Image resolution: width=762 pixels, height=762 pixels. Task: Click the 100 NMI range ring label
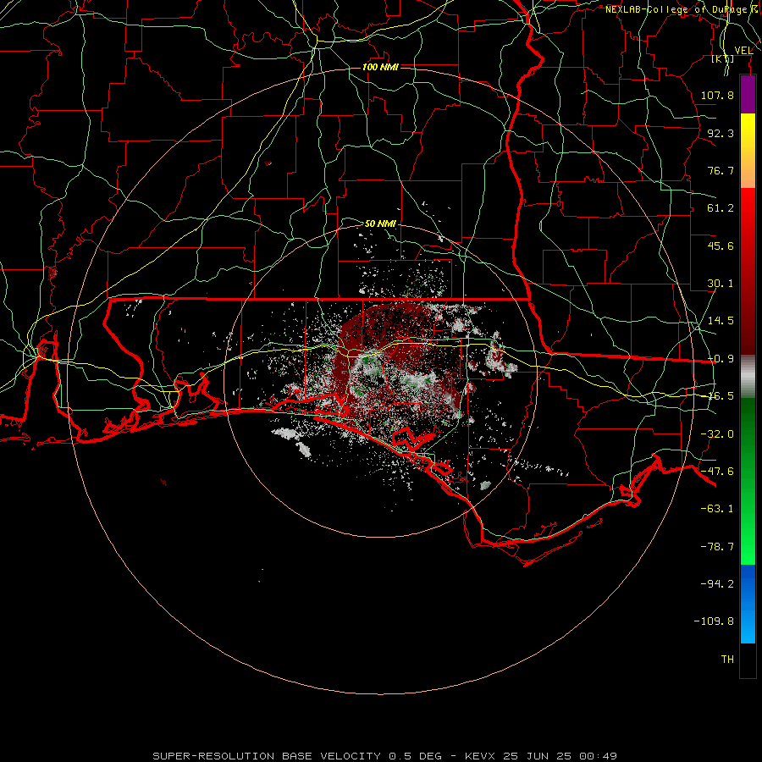[380, 67]
